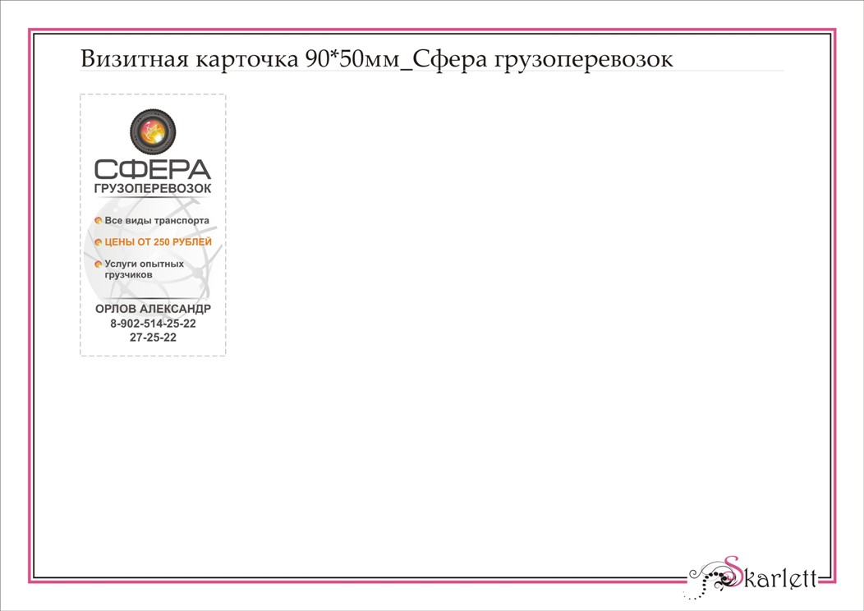Click the bullet beside Услуги опытных грузчиков

click(x=99, y=264)
